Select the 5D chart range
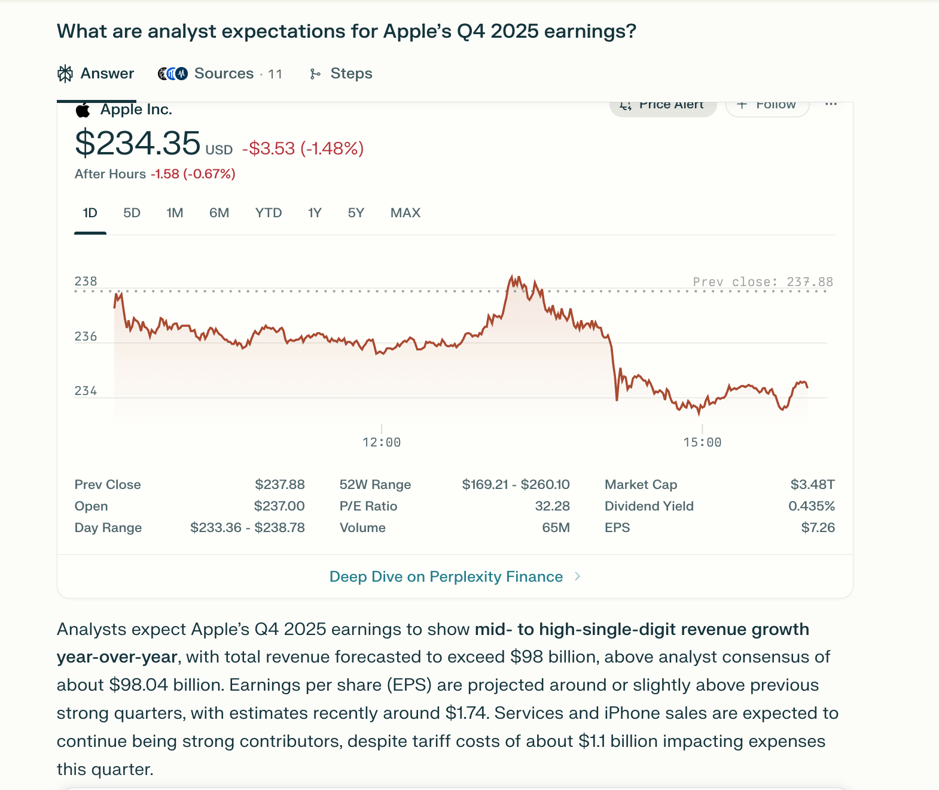 (x=132, y=213)
